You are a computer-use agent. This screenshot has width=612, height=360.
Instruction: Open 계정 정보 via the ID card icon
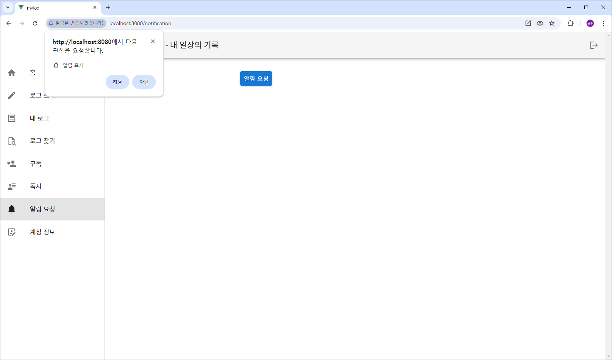click(11, 232)
